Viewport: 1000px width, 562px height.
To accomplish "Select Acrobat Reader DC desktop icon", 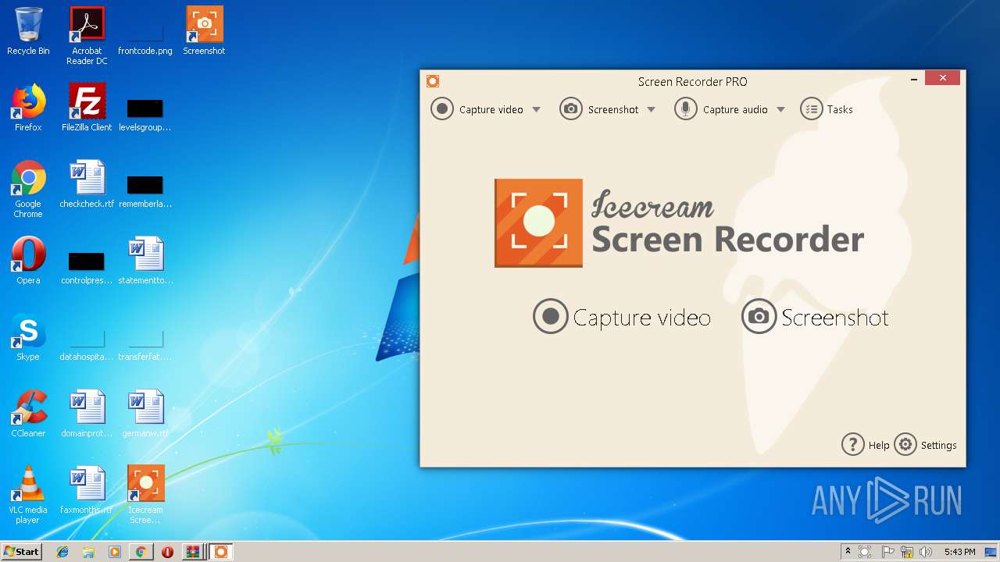I will click(x=87, y=36).
